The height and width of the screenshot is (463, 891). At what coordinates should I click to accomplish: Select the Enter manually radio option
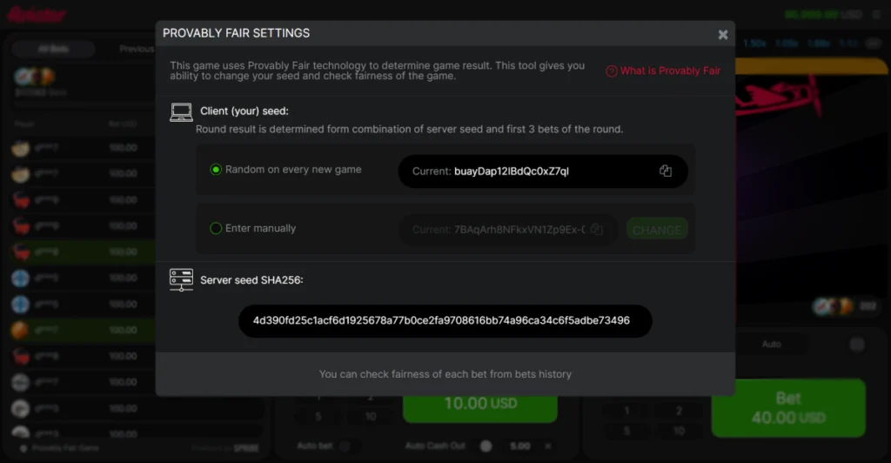coord(216,228)
